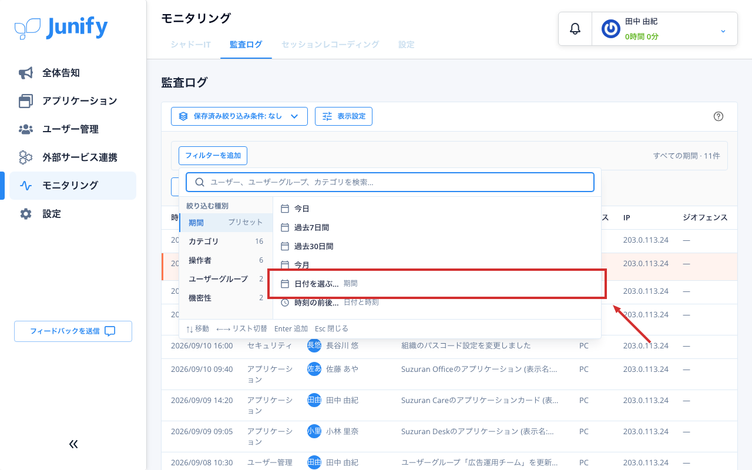Choose 今月 period preset
This screenshot has height=470, width=752.
437,265
